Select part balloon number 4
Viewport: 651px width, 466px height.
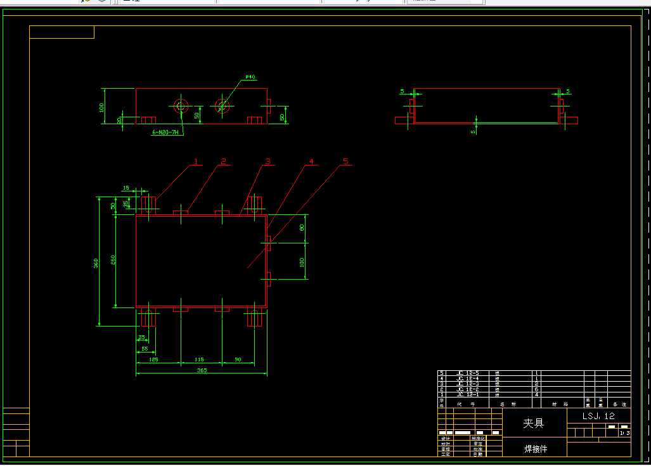311,162
